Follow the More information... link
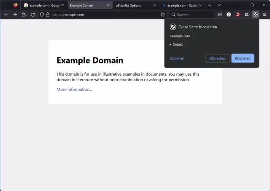This screenshot has height=191, width=270. click(74, 89)
